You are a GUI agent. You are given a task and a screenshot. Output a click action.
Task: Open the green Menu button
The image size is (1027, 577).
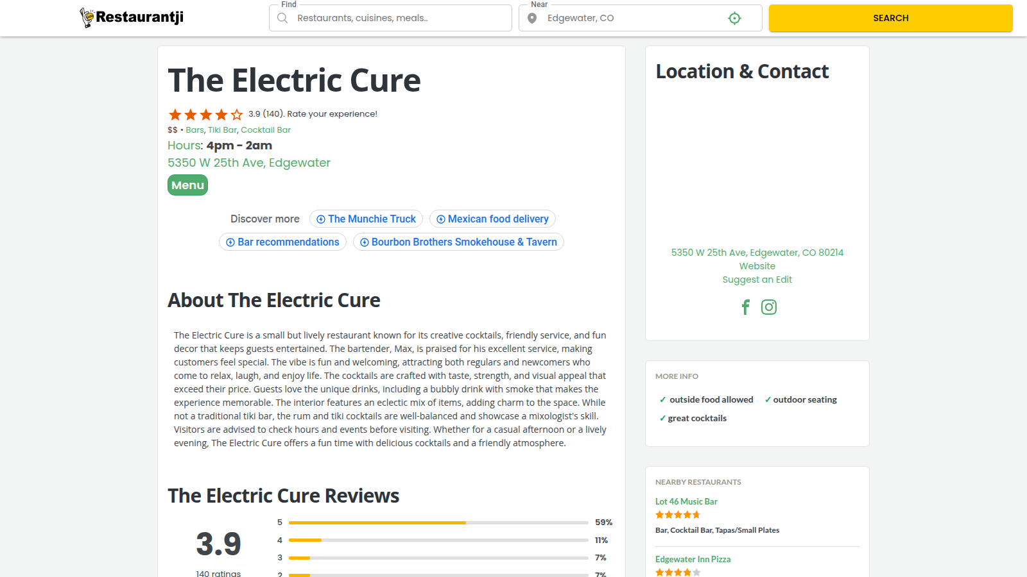click(x=187, y=185)
